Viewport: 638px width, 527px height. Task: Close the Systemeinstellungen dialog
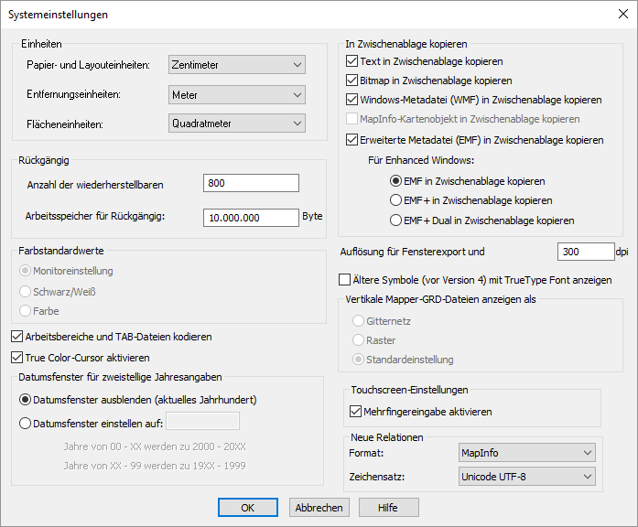[623, 15]
